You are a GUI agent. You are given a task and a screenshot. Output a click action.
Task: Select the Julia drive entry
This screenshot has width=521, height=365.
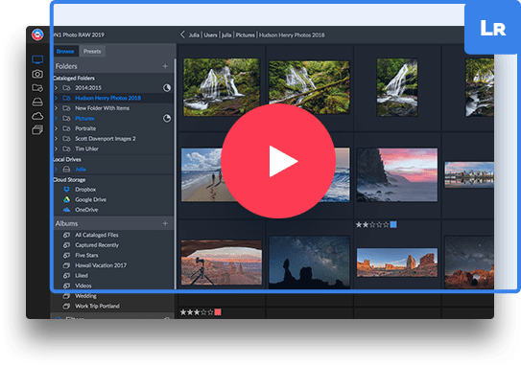coord(80,170)
